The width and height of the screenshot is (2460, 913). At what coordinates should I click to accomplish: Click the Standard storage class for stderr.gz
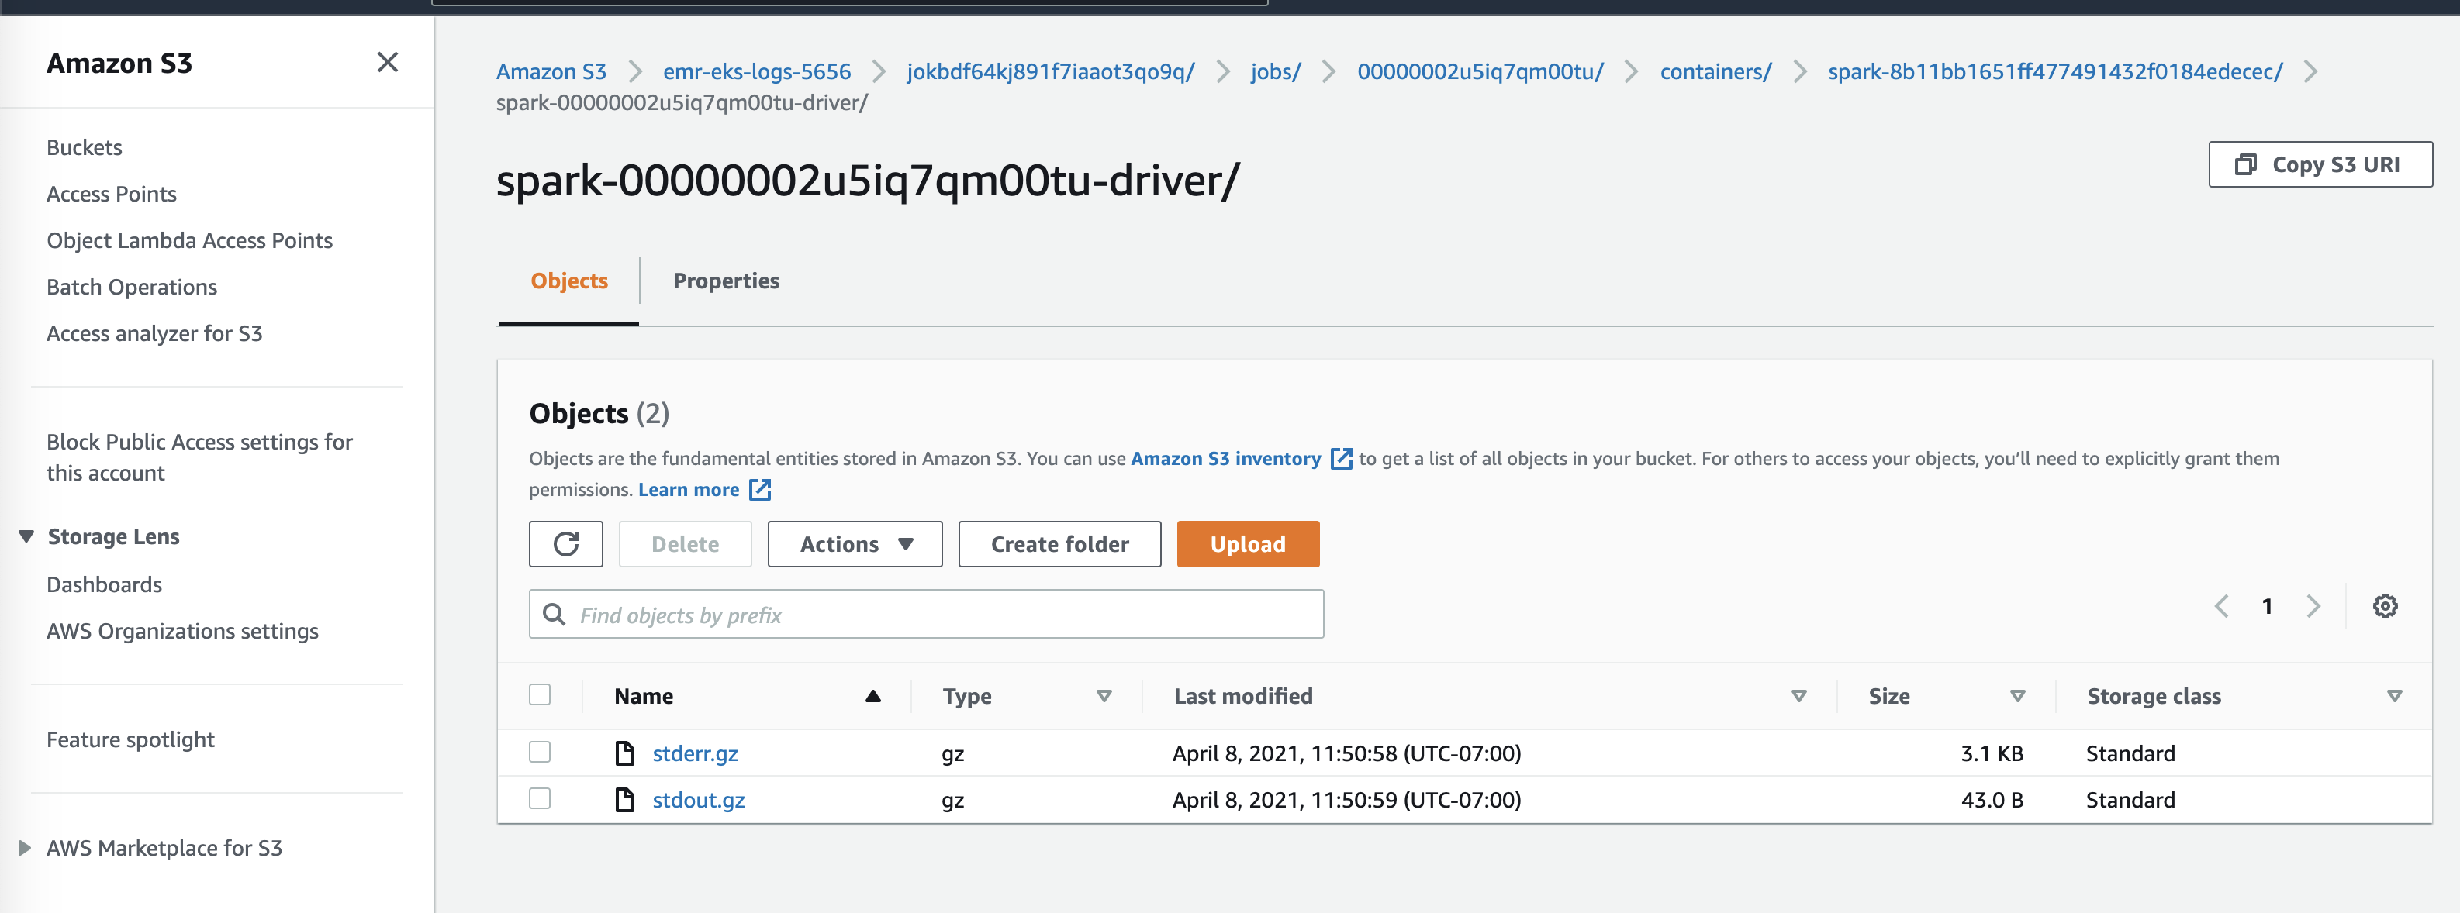tap(2130, 753)
